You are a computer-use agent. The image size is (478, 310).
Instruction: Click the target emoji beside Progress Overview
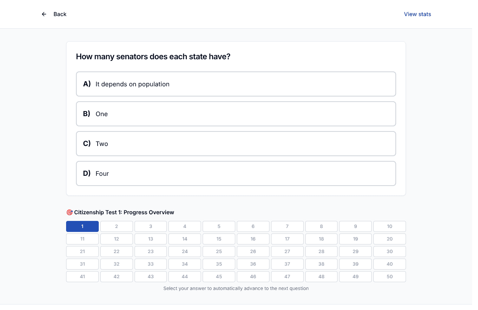(70, 212)
